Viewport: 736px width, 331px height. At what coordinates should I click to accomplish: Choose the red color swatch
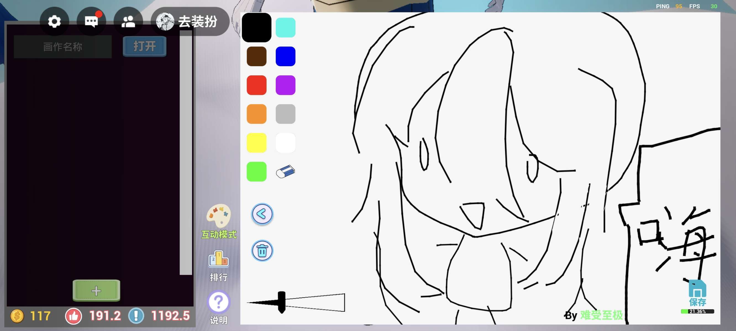coord(256,85)
